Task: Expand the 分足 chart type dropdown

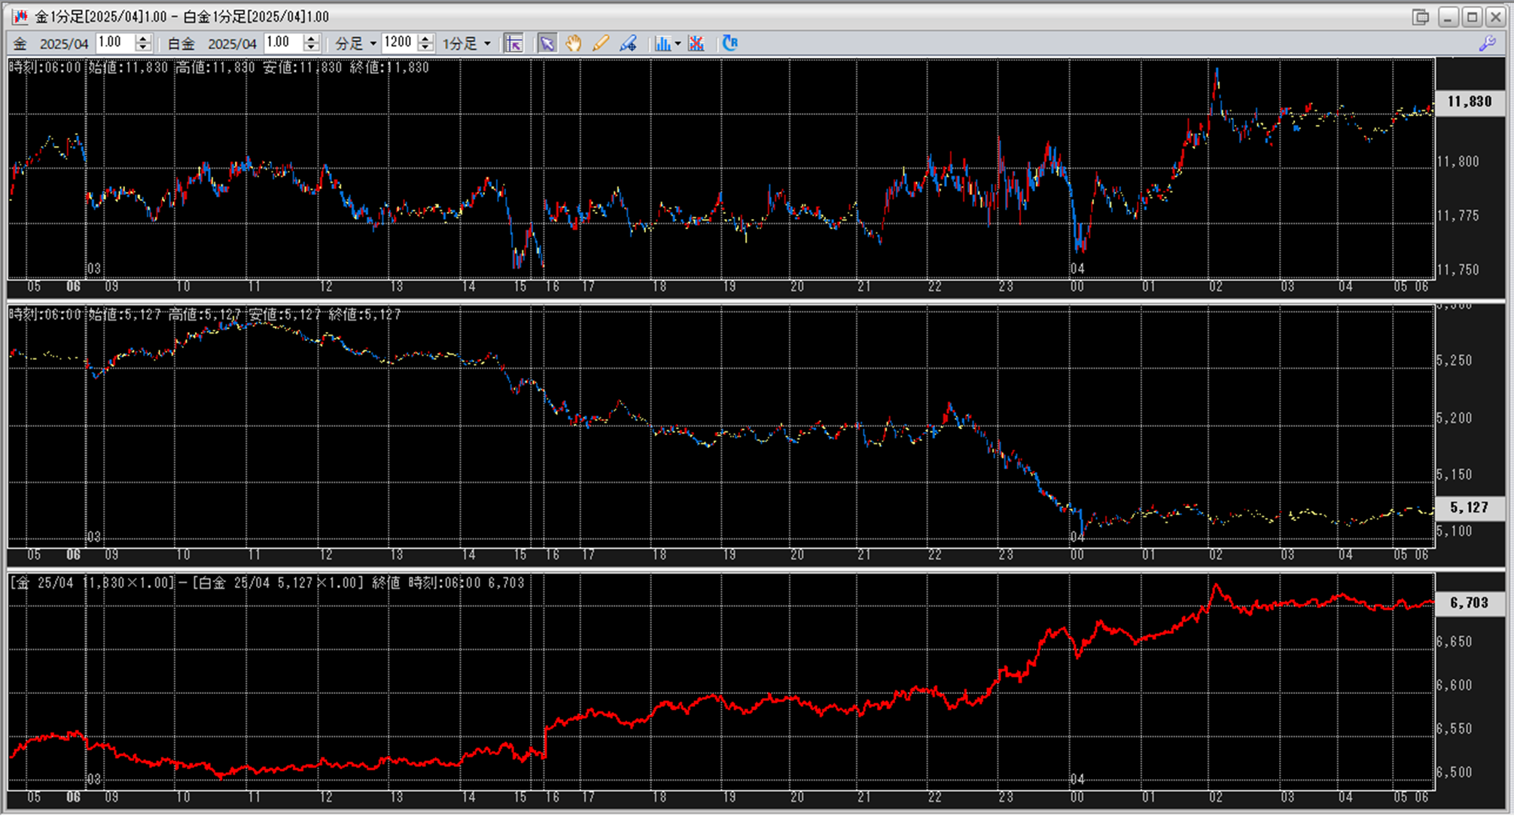Action: [x=373, y=44]
